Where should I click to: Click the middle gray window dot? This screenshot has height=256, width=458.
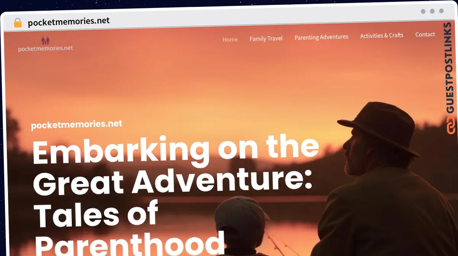coord(432,11)
